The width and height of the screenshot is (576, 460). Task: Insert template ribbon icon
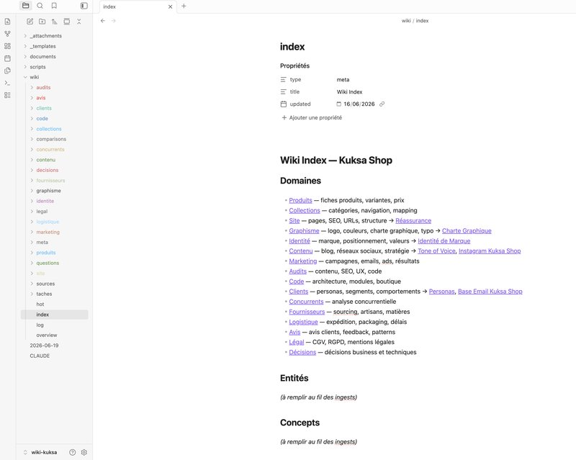tap(7, 71)
